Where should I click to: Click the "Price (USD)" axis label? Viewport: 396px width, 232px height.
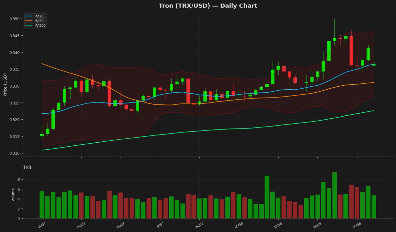[x=5, y=84]
